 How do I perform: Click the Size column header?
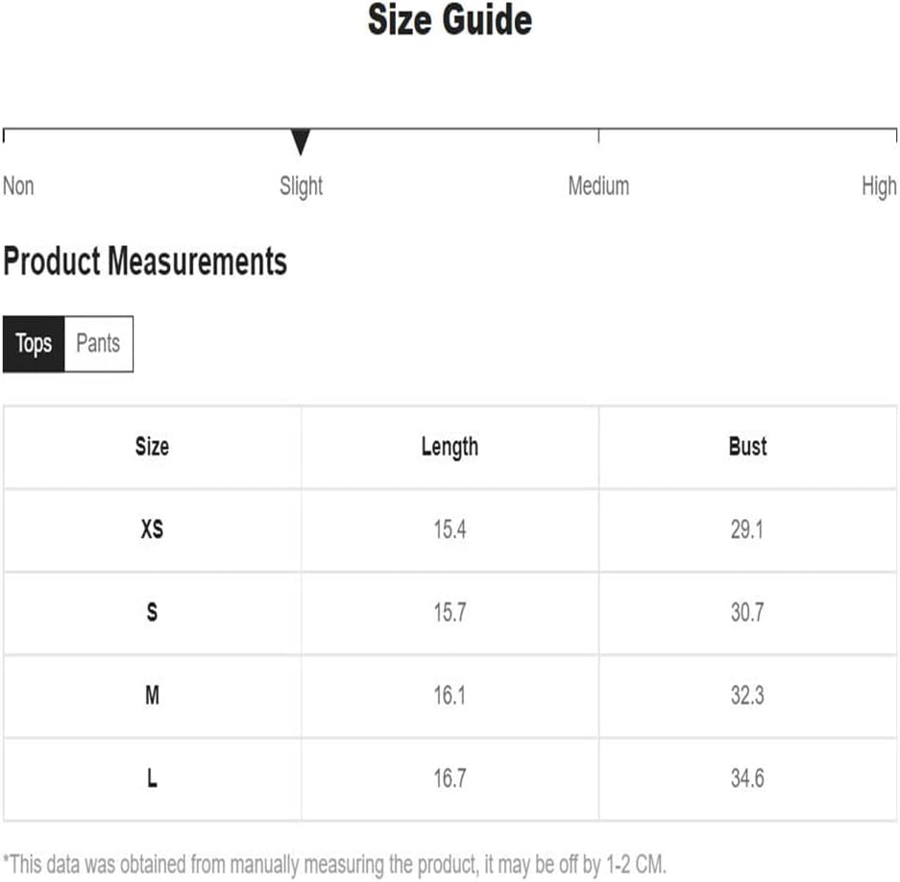click(152, 447)
